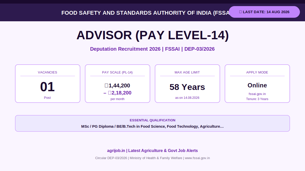Screen dimensions: 305x171
Task: Click the 1,44,200 pay amount
Action: [x=117, y=86]
